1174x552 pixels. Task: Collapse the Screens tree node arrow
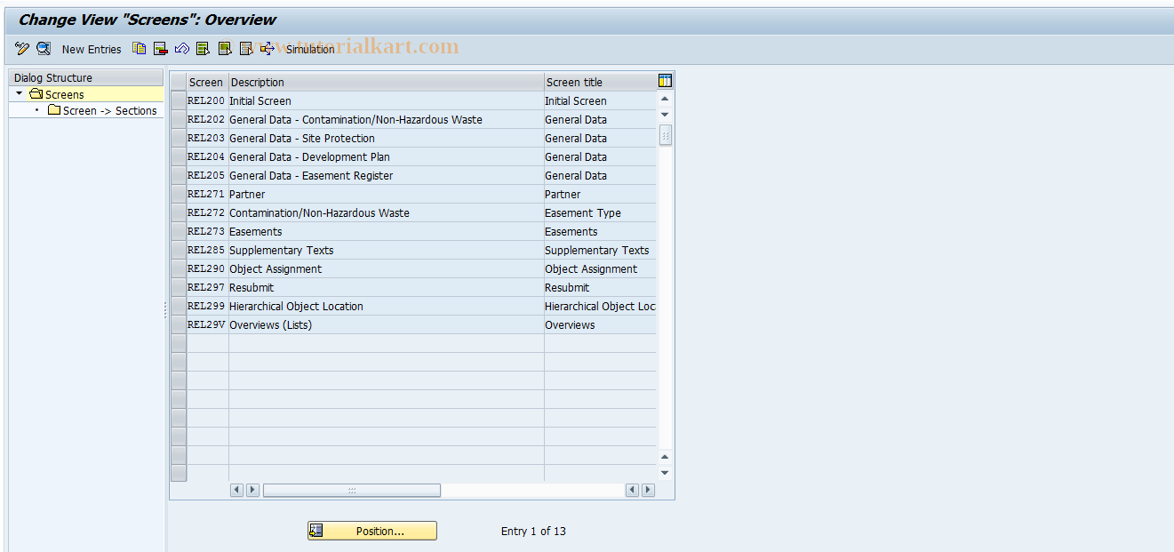pos(20,93)
